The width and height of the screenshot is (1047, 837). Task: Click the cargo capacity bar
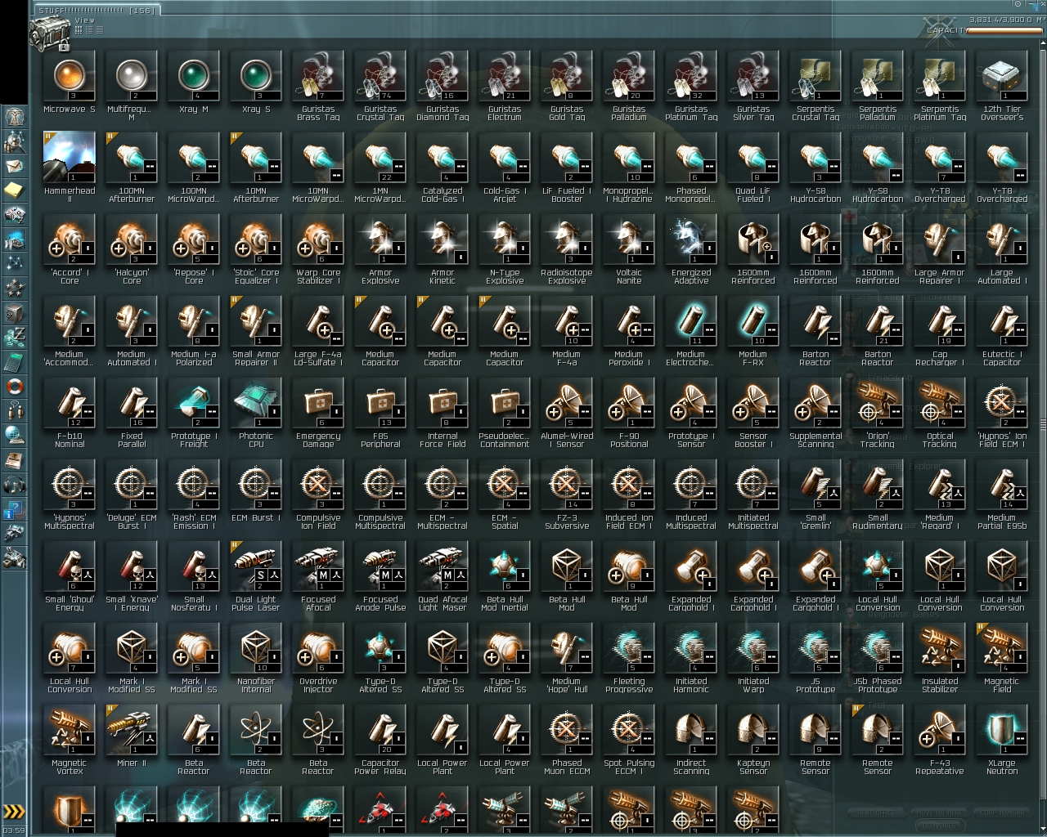pos(1004,31)
